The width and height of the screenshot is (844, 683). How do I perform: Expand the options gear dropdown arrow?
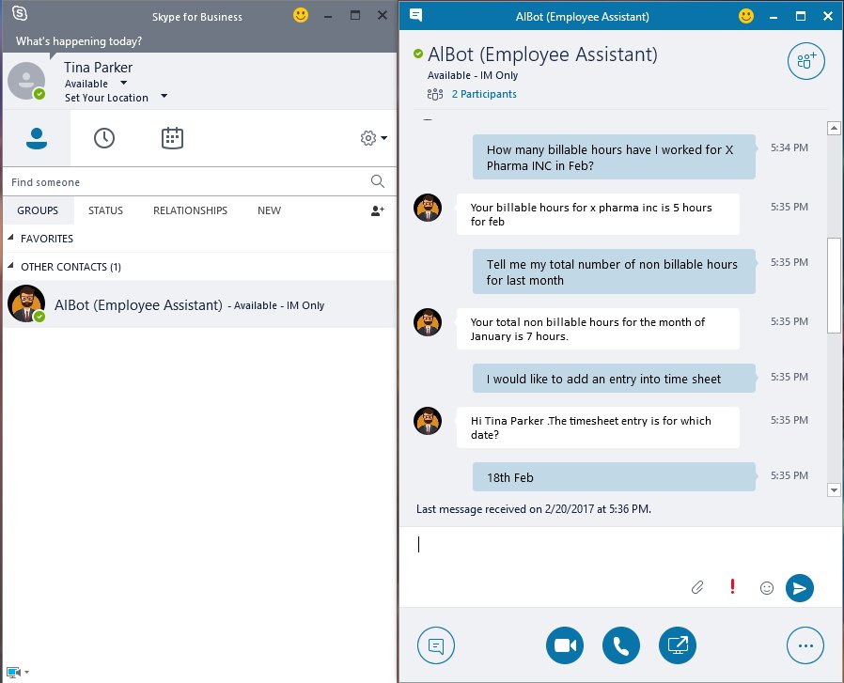383,138
